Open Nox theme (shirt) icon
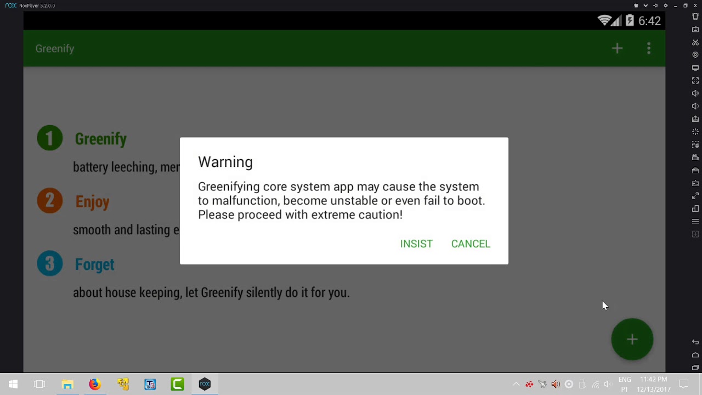This screenshot has width=702, height=395. point(636,5)
